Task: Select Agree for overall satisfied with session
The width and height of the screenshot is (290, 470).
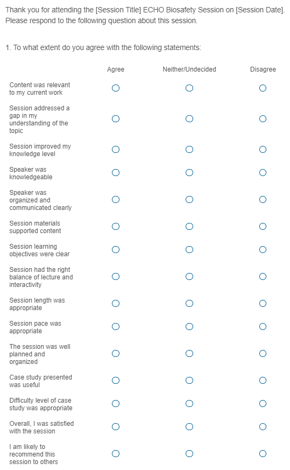Action: click(116, 427)
